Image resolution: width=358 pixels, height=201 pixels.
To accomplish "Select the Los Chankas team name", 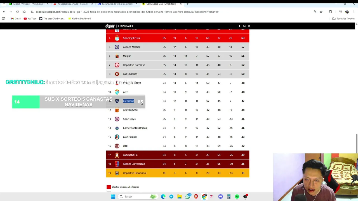I will [130, 74].
